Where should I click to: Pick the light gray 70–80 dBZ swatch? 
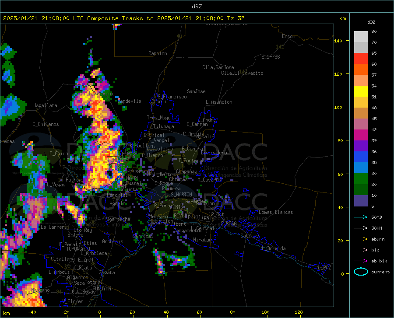[x=361, y=37]
